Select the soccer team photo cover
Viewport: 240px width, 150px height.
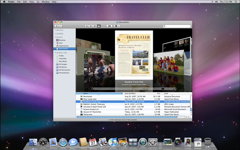168,62
